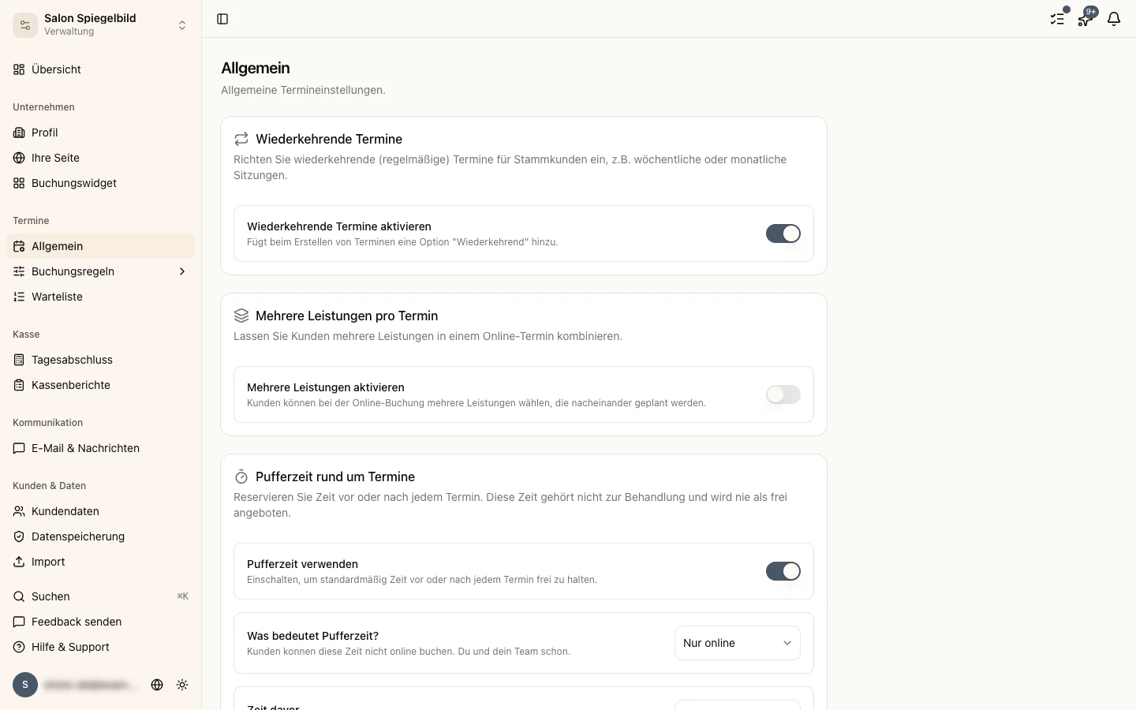1136x710 pixels.
Task: Open the notifications bell
Action: pyautogui.click(x=1114, y=19)
